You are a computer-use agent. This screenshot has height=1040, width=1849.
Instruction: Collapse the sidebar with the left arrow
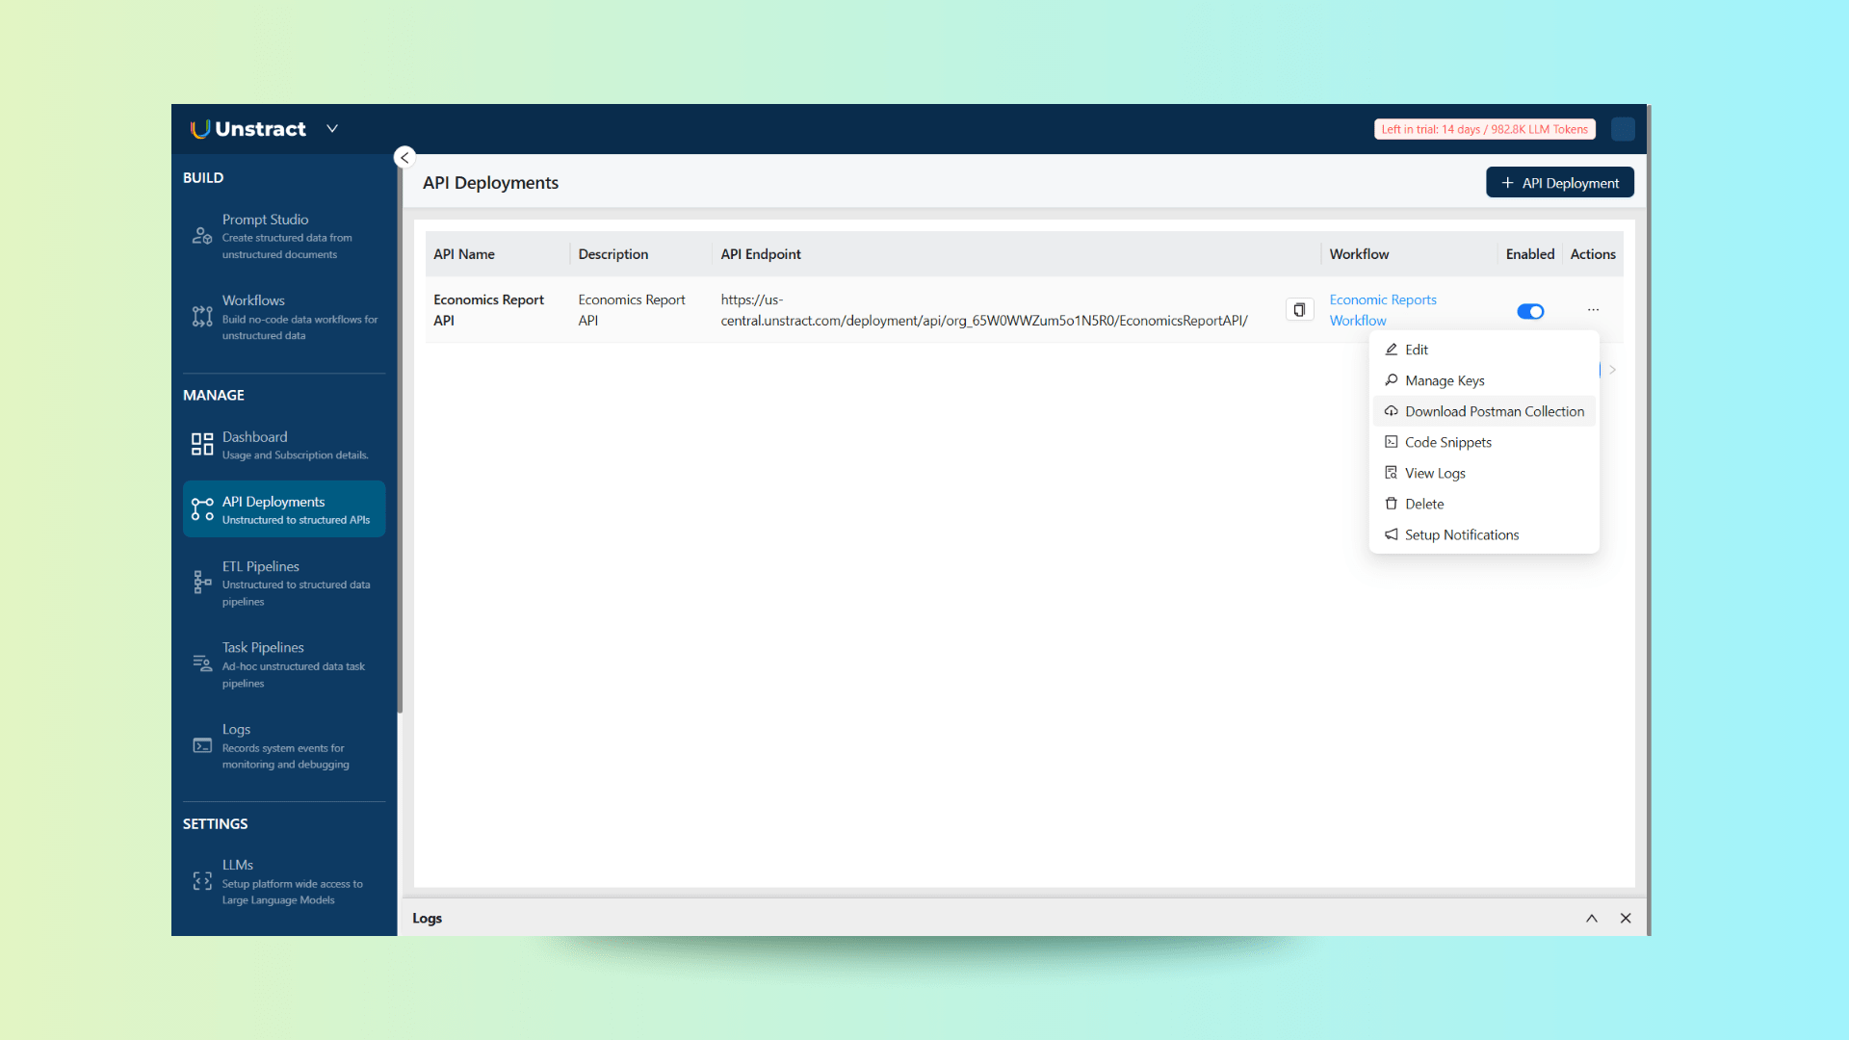[404, 157]
